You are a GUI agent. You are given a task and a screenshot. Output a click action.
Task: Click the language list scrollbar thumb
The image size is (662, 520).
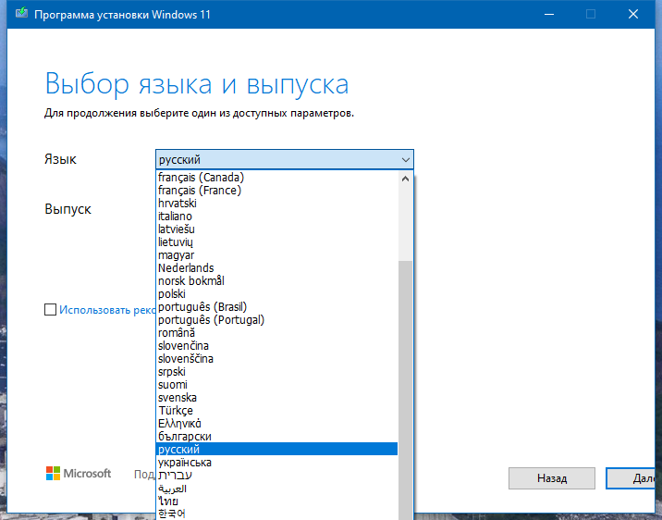[405, 390]
